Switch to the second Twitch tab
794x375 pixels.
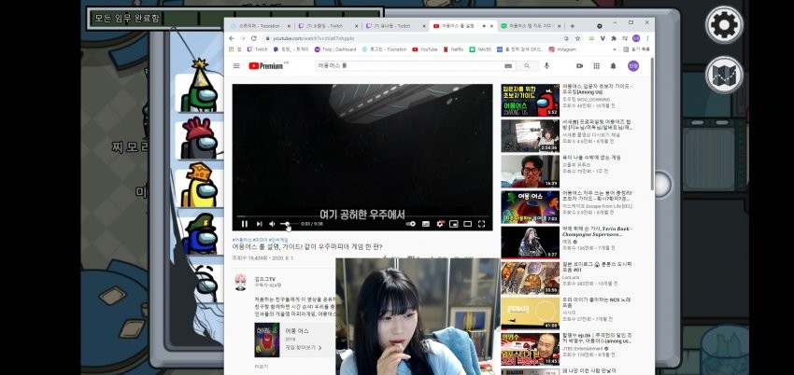(396, 26)
